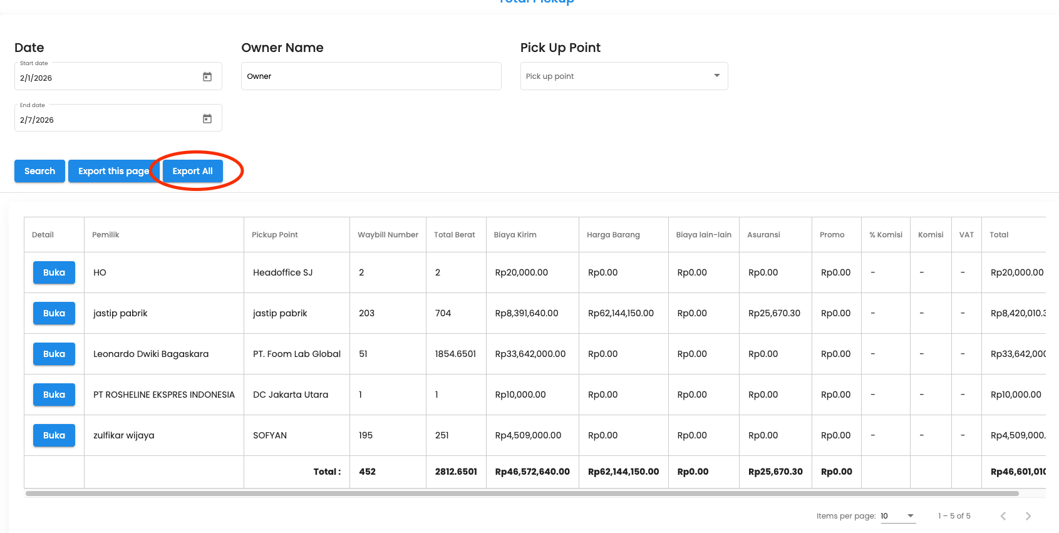
Task: Click Buka for PT ROSHELINE EKSPRES INDONESIA
Action: 54,395
